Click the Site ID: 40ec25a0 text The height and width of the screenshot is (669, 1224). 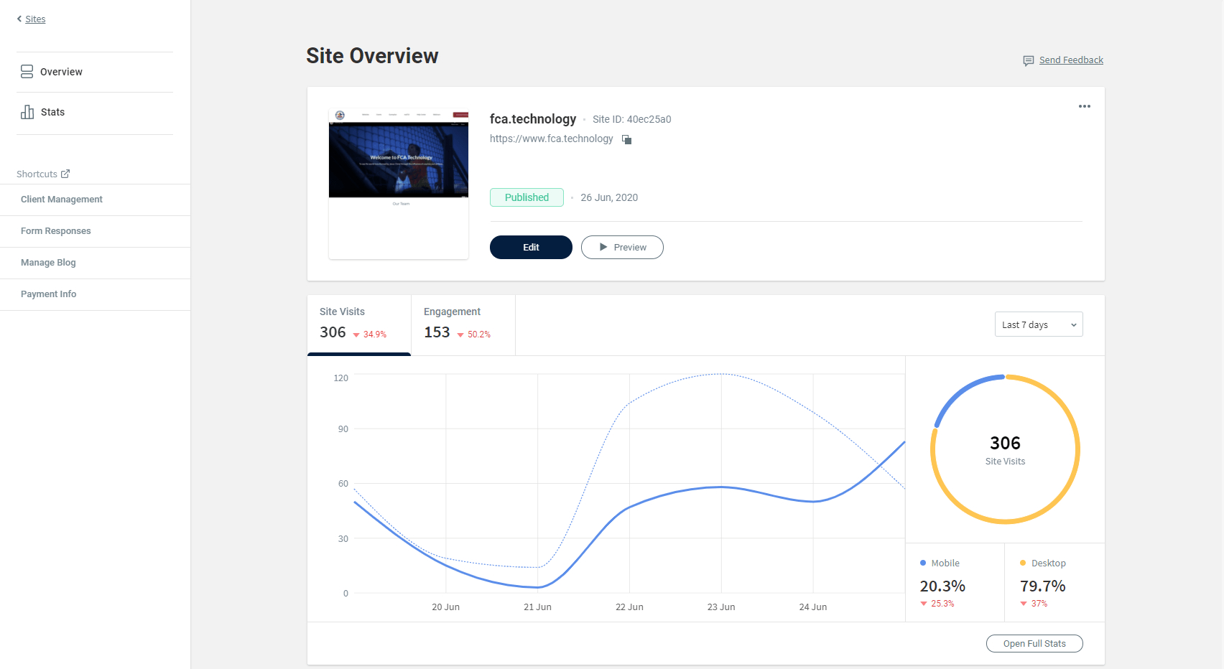click(x=631, y=119)
